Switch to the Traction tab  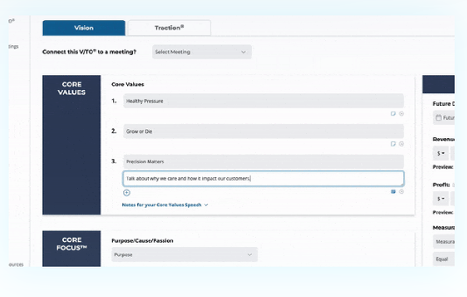[x=169, y=28]
